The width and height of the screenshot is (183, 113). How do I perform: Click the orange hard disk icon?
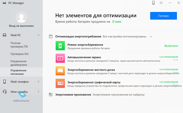(60, 71)
